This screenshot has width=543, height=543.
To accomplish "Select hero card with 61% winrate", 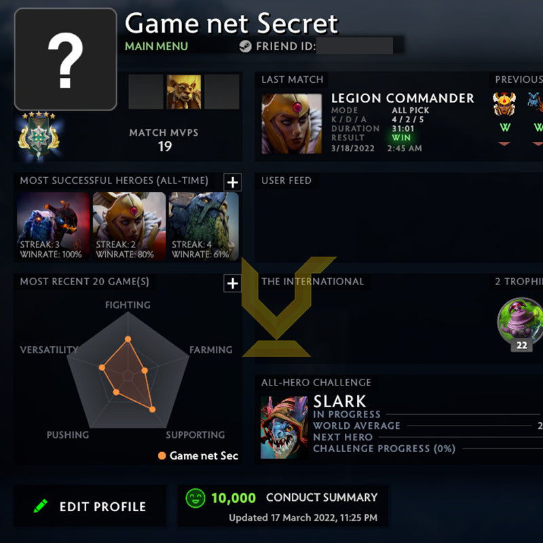I will click(204, 226).
